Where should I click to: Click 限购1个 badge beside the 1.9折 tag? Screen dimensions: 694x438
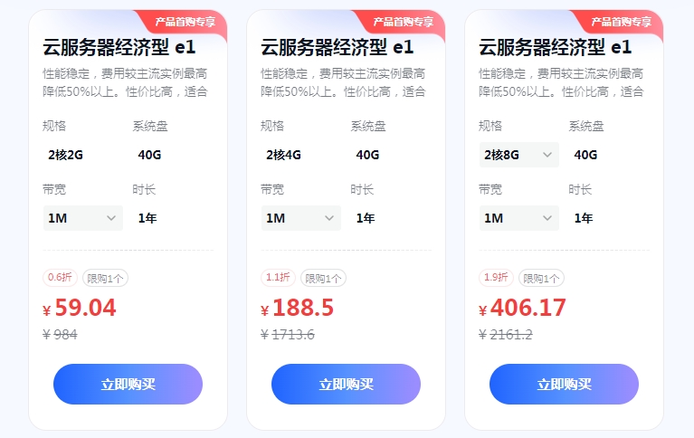[542, 279]
